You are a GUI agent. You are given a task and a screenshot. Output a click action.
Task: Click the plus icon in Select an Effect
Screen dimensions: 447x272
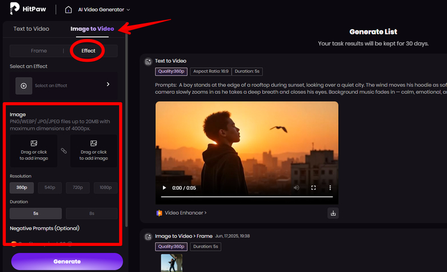[x=24, y=86]
